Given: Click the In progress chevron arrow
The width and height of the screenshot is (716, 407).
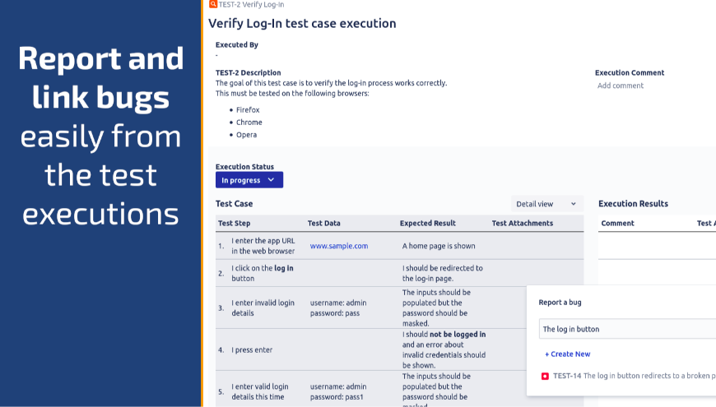Looking at the screenshot, I should pyautogui.click(x=272, y=180).
